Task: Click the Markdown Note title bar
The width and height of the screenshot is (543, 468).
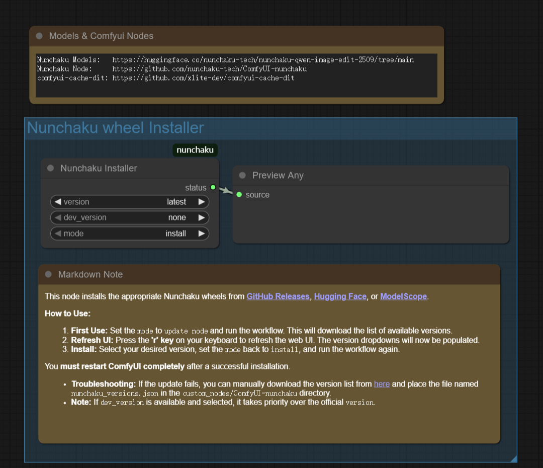Action: 269,274
